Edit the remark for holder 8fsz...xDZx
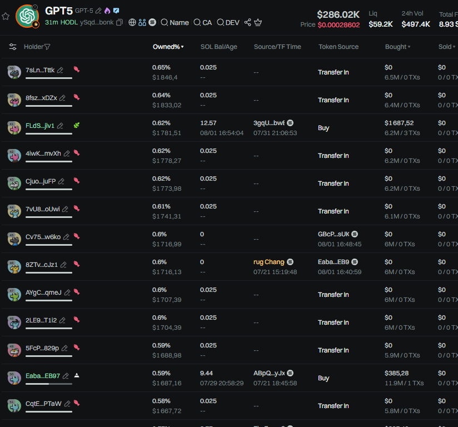This screenshot has width=458, height=427. tap(62, 98)
